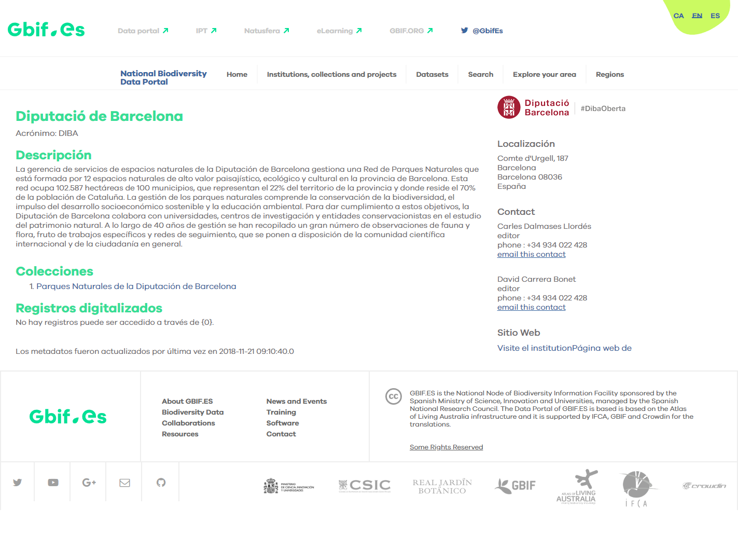Click the Creative Commons license icon
The image size is (738, 536).
[394, 396]
